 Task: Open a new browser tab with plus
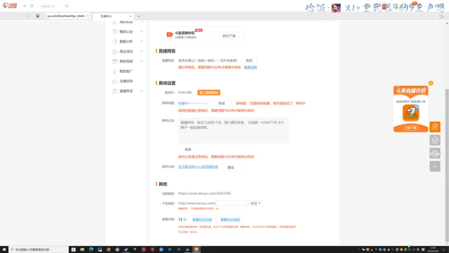139,16
